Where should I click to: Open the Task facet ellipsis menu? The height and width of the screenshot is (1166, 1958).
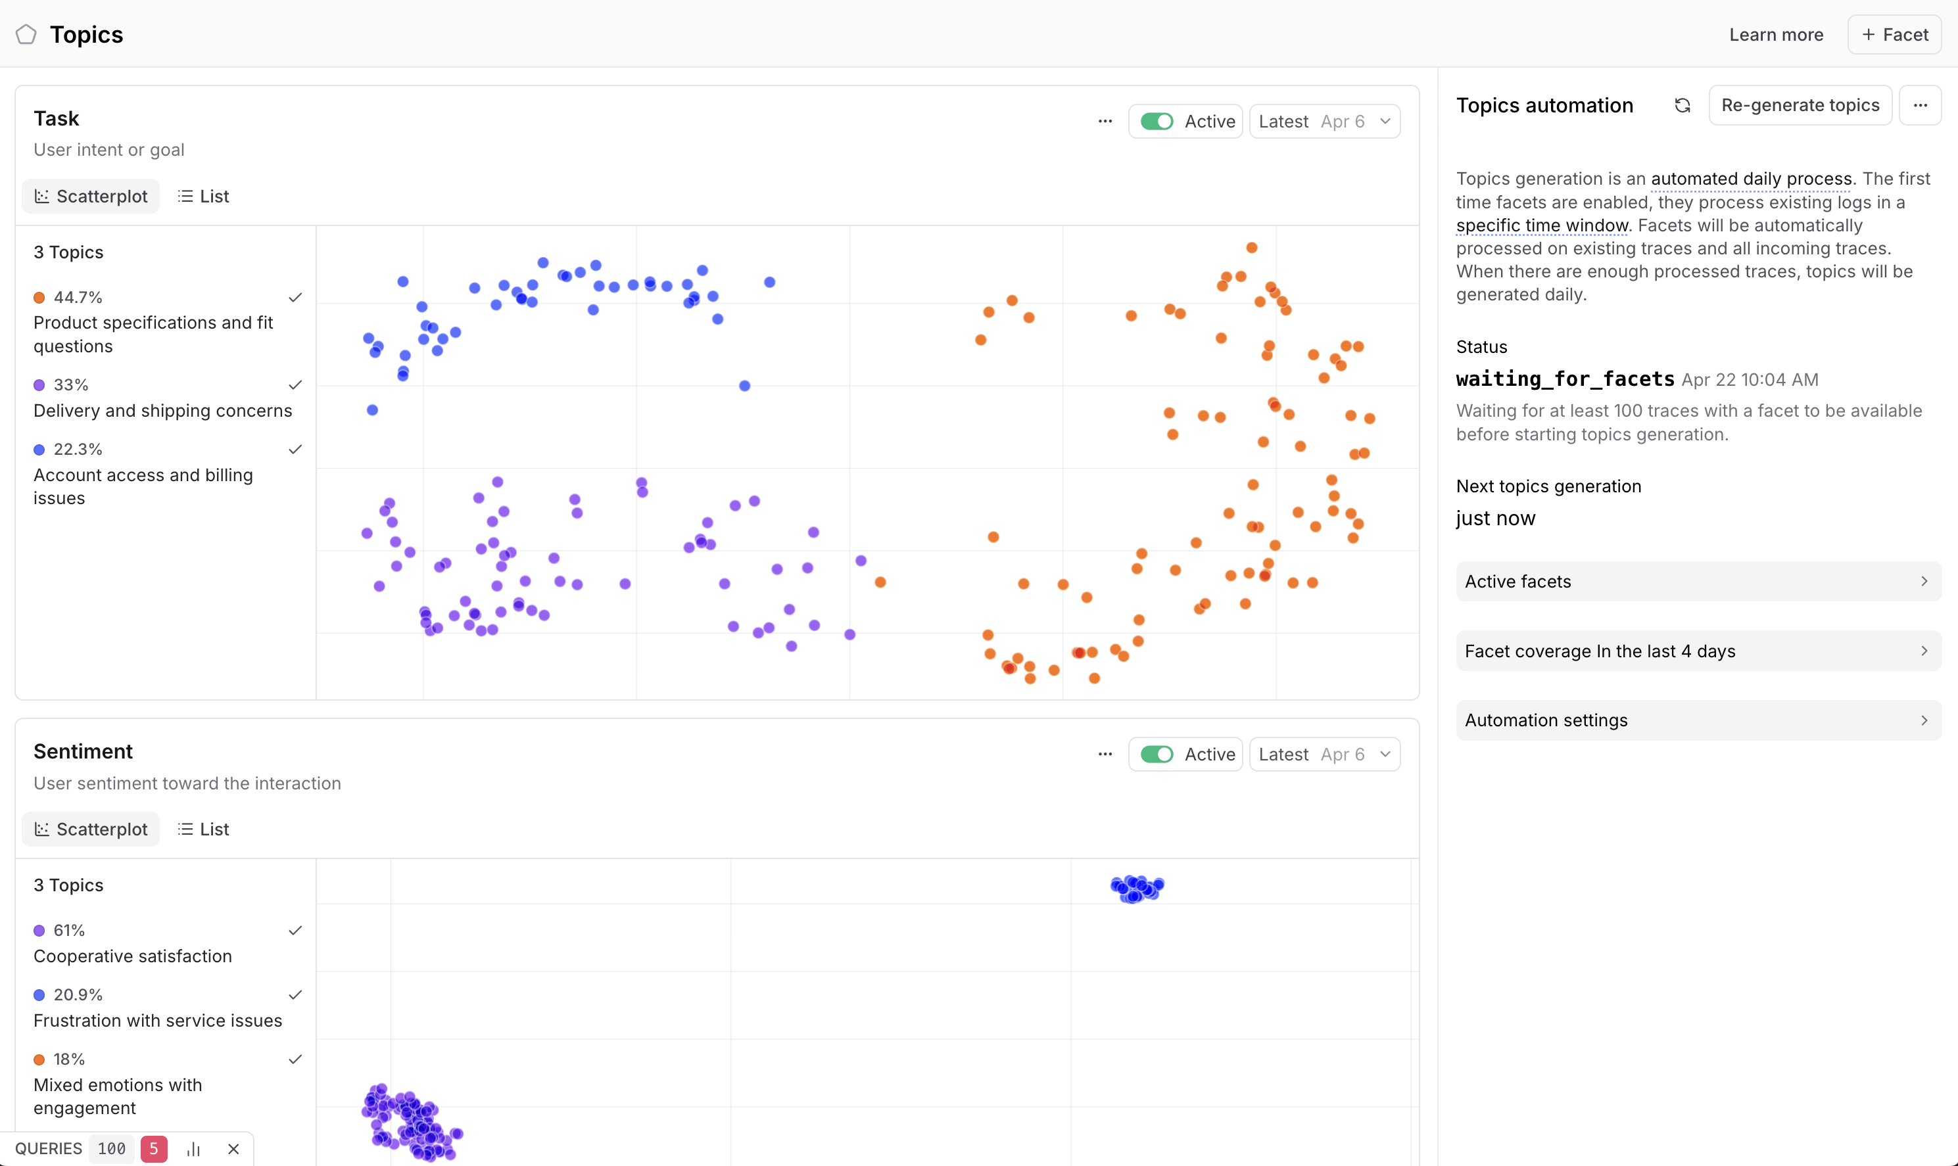1105,121
